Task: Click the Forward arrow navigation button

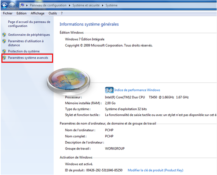Action: [12, 6]
